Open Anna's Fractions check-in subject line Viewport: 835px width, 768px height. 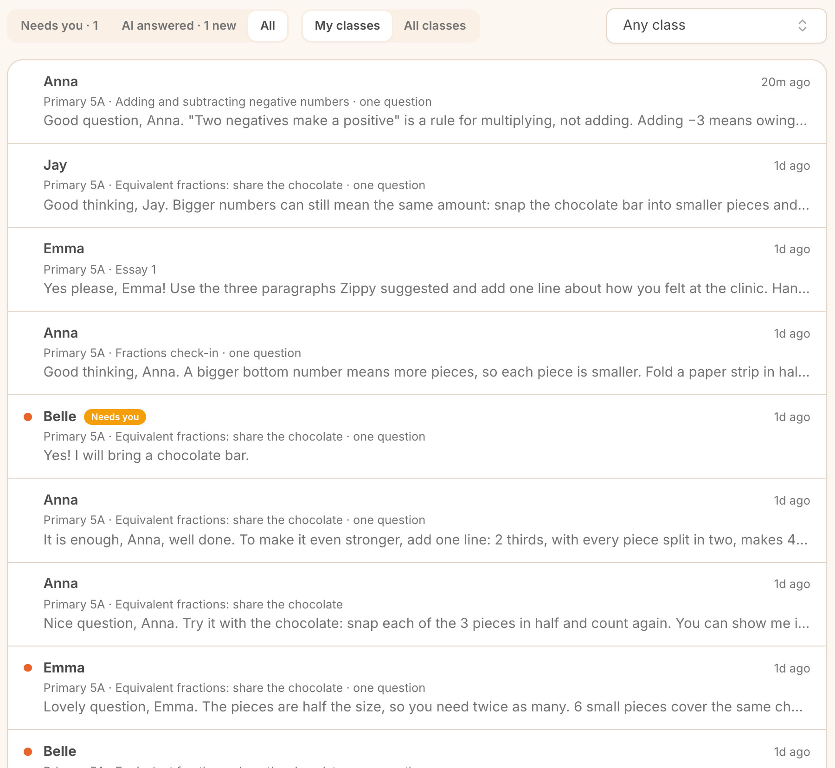172,353
